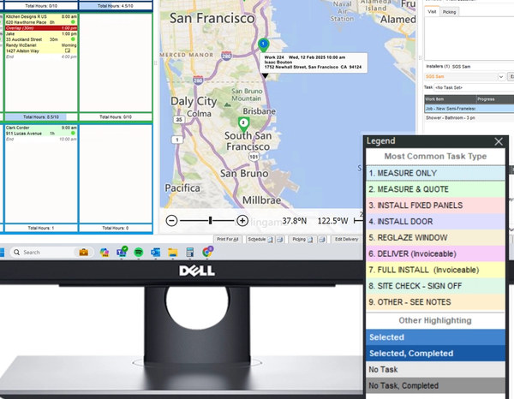The image size is (514, 399).
Task: Select the Job - New Semi-Frameless work item row
Action: (469, 109)
